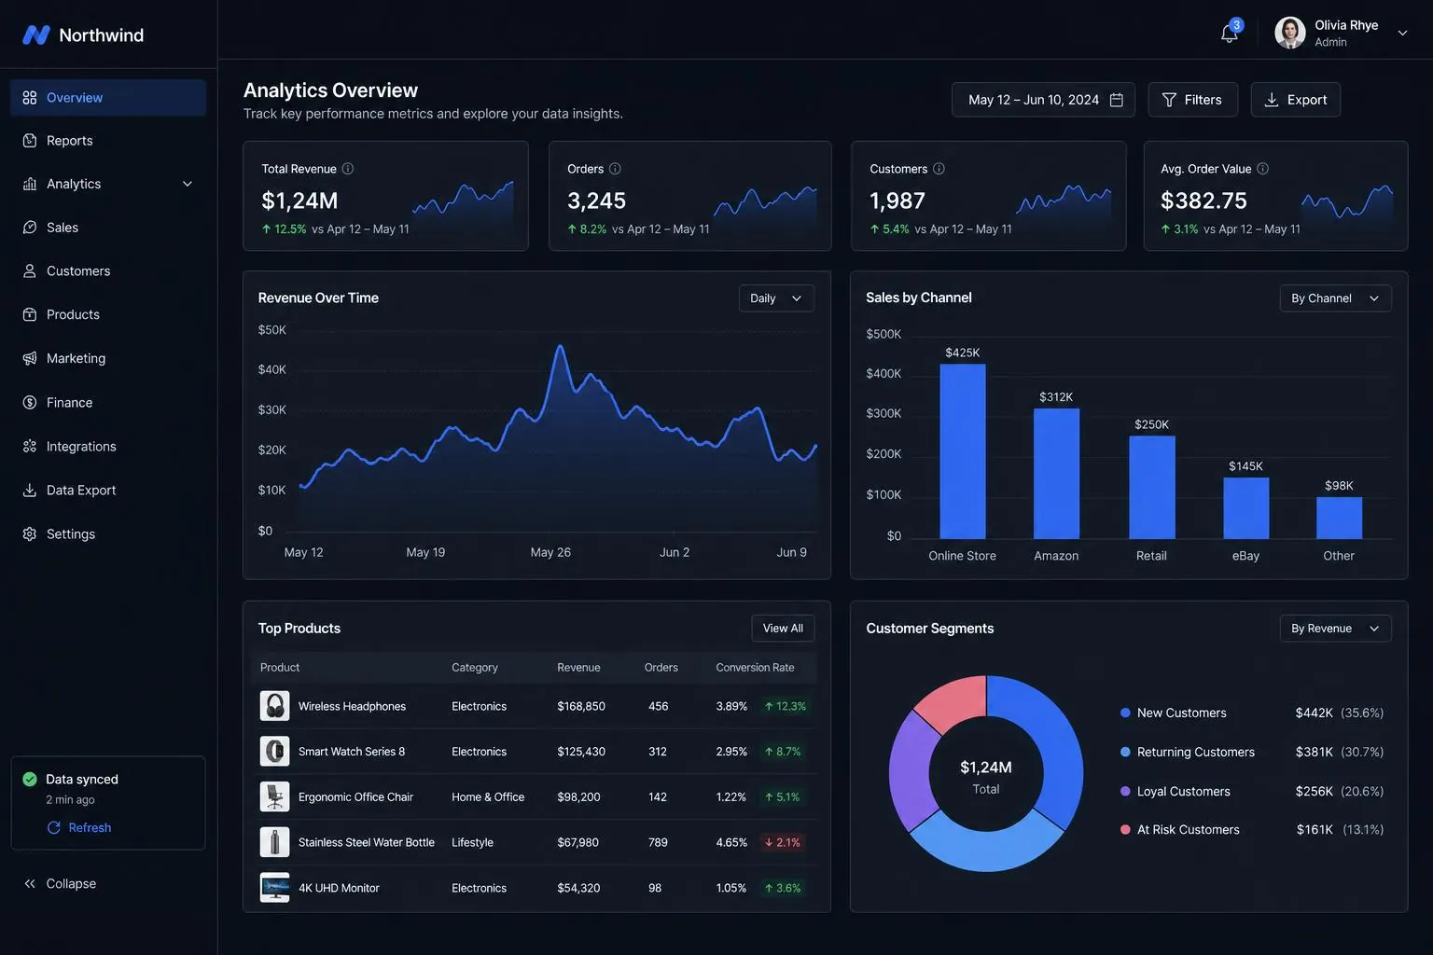Click the Refresh circular arrow icon
Screen dimensions: 1433x955
[54, 828]
